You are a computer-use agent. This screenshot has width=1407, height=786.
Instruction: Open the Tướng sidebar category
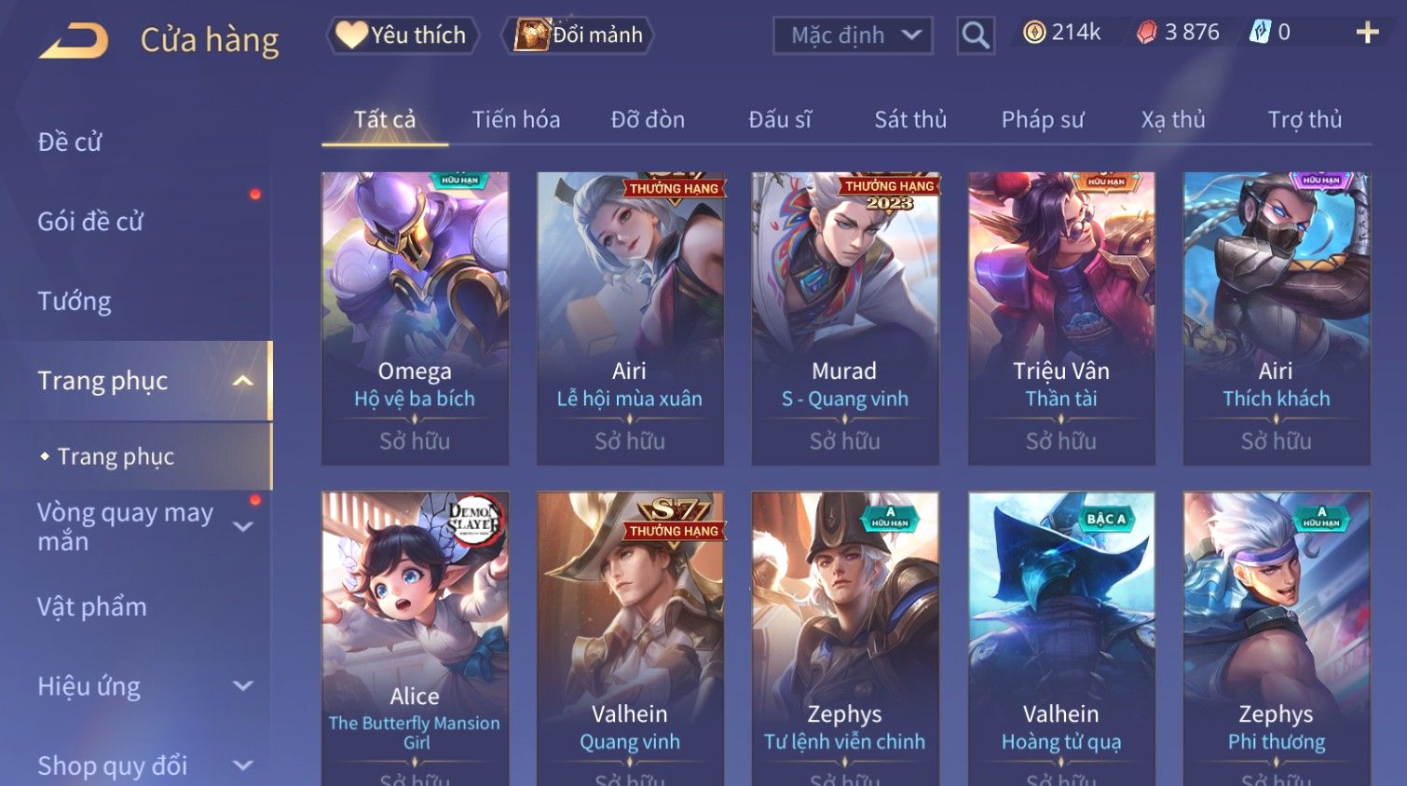75,302
